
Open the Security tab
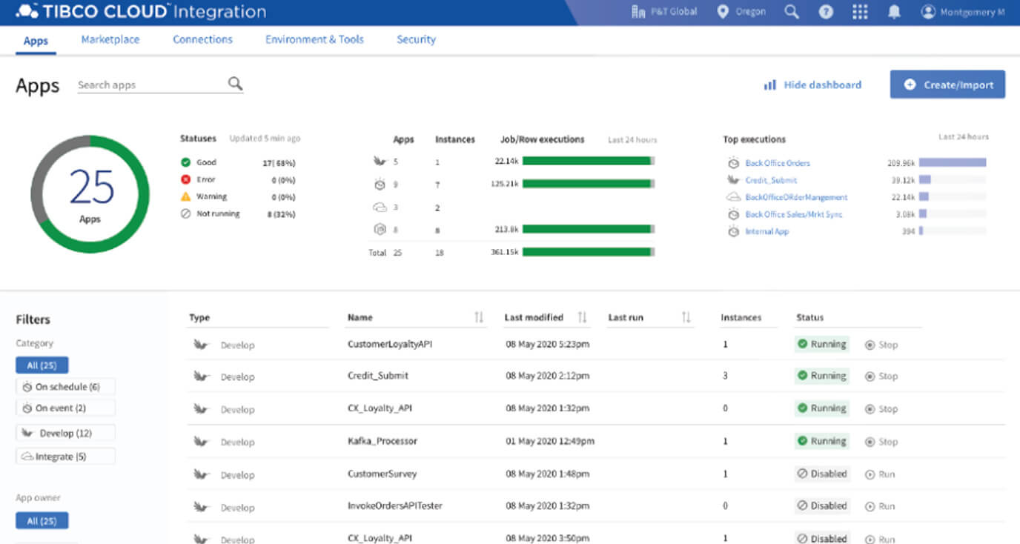(416, 39)
